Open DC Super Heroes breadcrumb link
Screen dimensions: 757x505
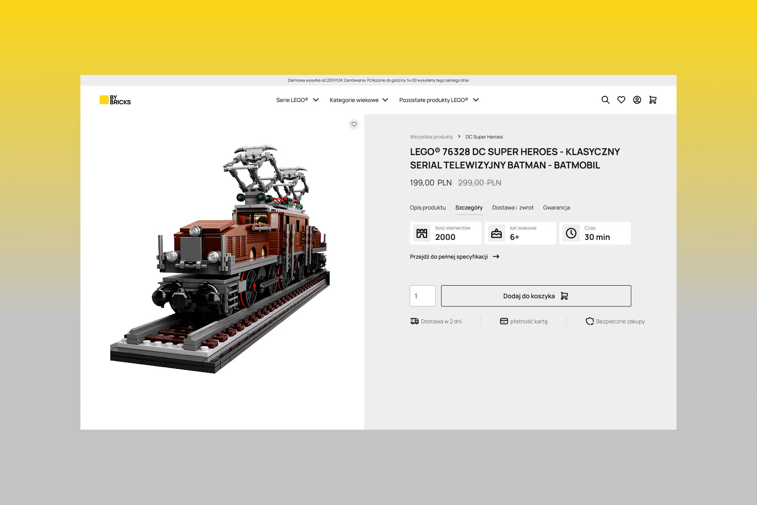(484, 137)
